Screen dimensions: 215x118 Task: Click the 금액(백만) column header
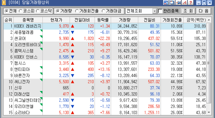[x=195, y=20]
